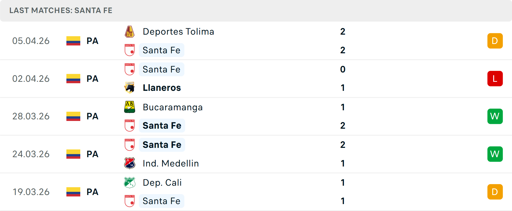
Task: Click the Llaneros club crest icon
Action: 130,88
